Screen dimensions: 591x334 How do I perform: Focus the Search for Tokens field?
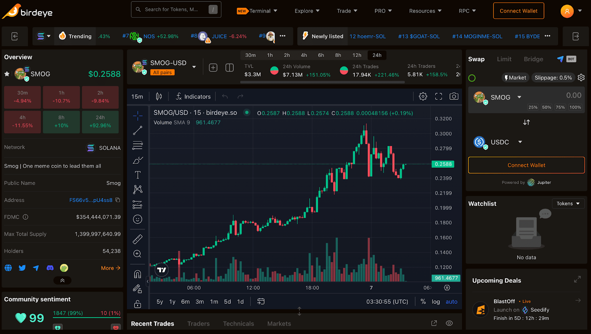176,10
